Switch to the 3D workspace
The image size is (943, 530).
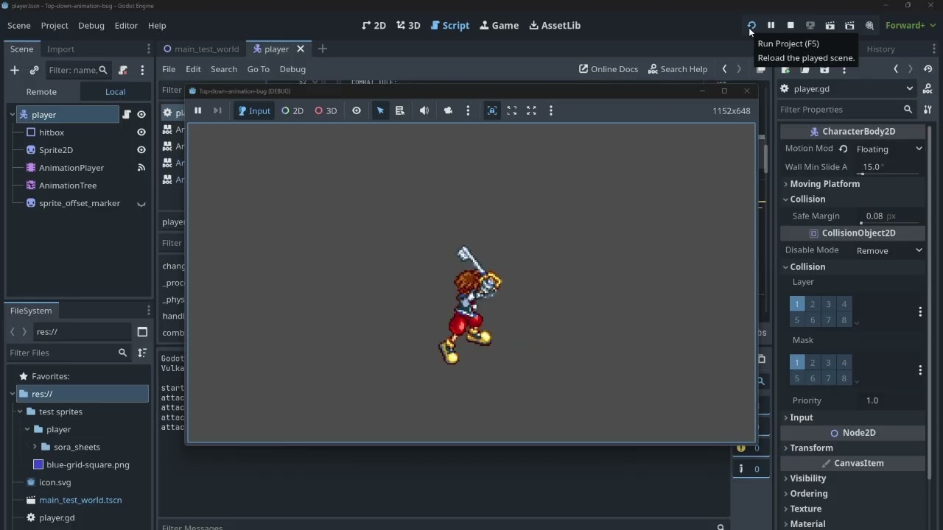click(x=408, y=25)
